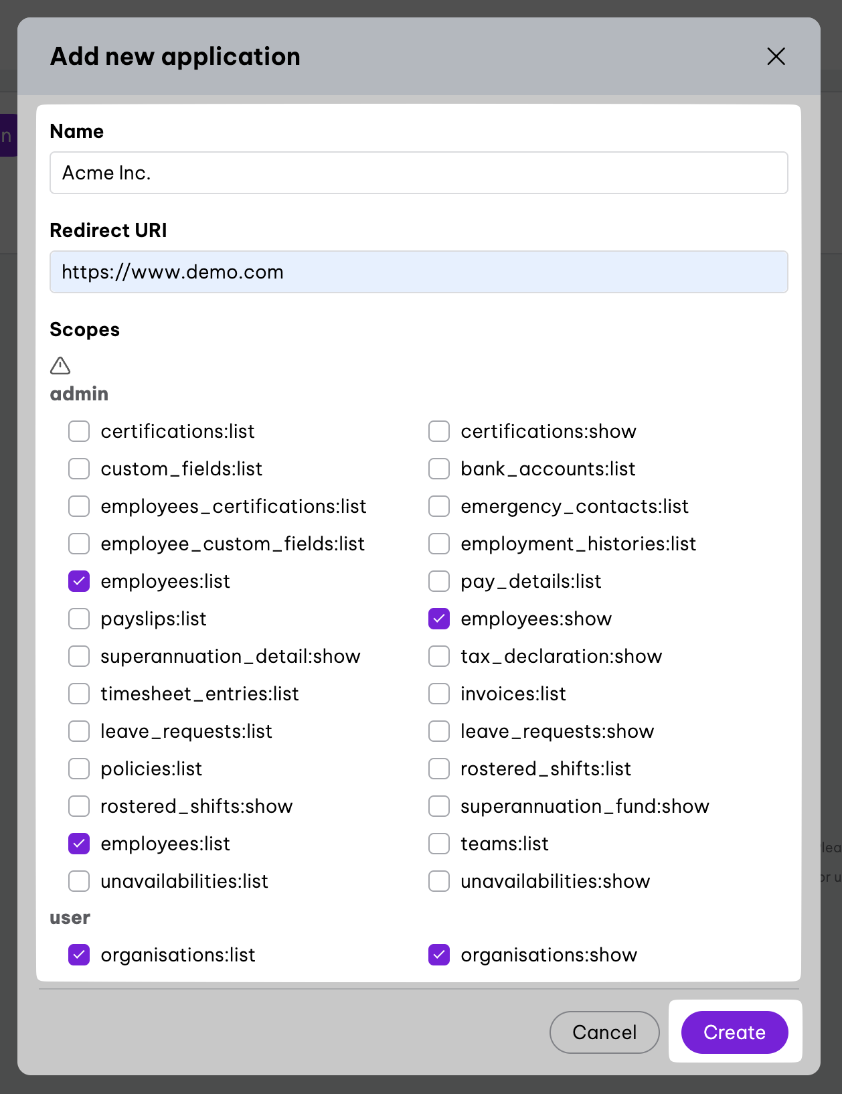This screenshot has width=842, height=1094.
Task: Click the warning triangle icon under Scopes
Action: click(60, 366)
